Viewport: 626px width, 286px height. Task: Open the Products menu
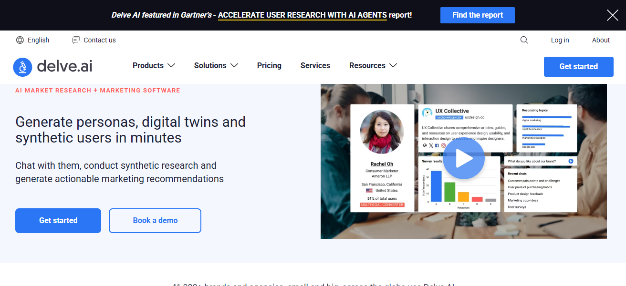tap(148, 66)
